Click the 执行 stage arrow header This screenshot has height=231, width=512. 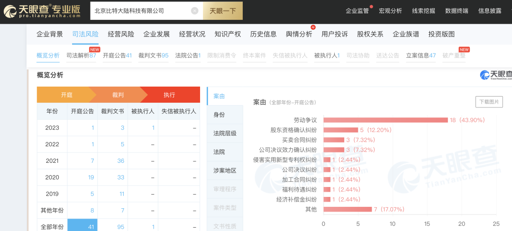pos(170,95)
